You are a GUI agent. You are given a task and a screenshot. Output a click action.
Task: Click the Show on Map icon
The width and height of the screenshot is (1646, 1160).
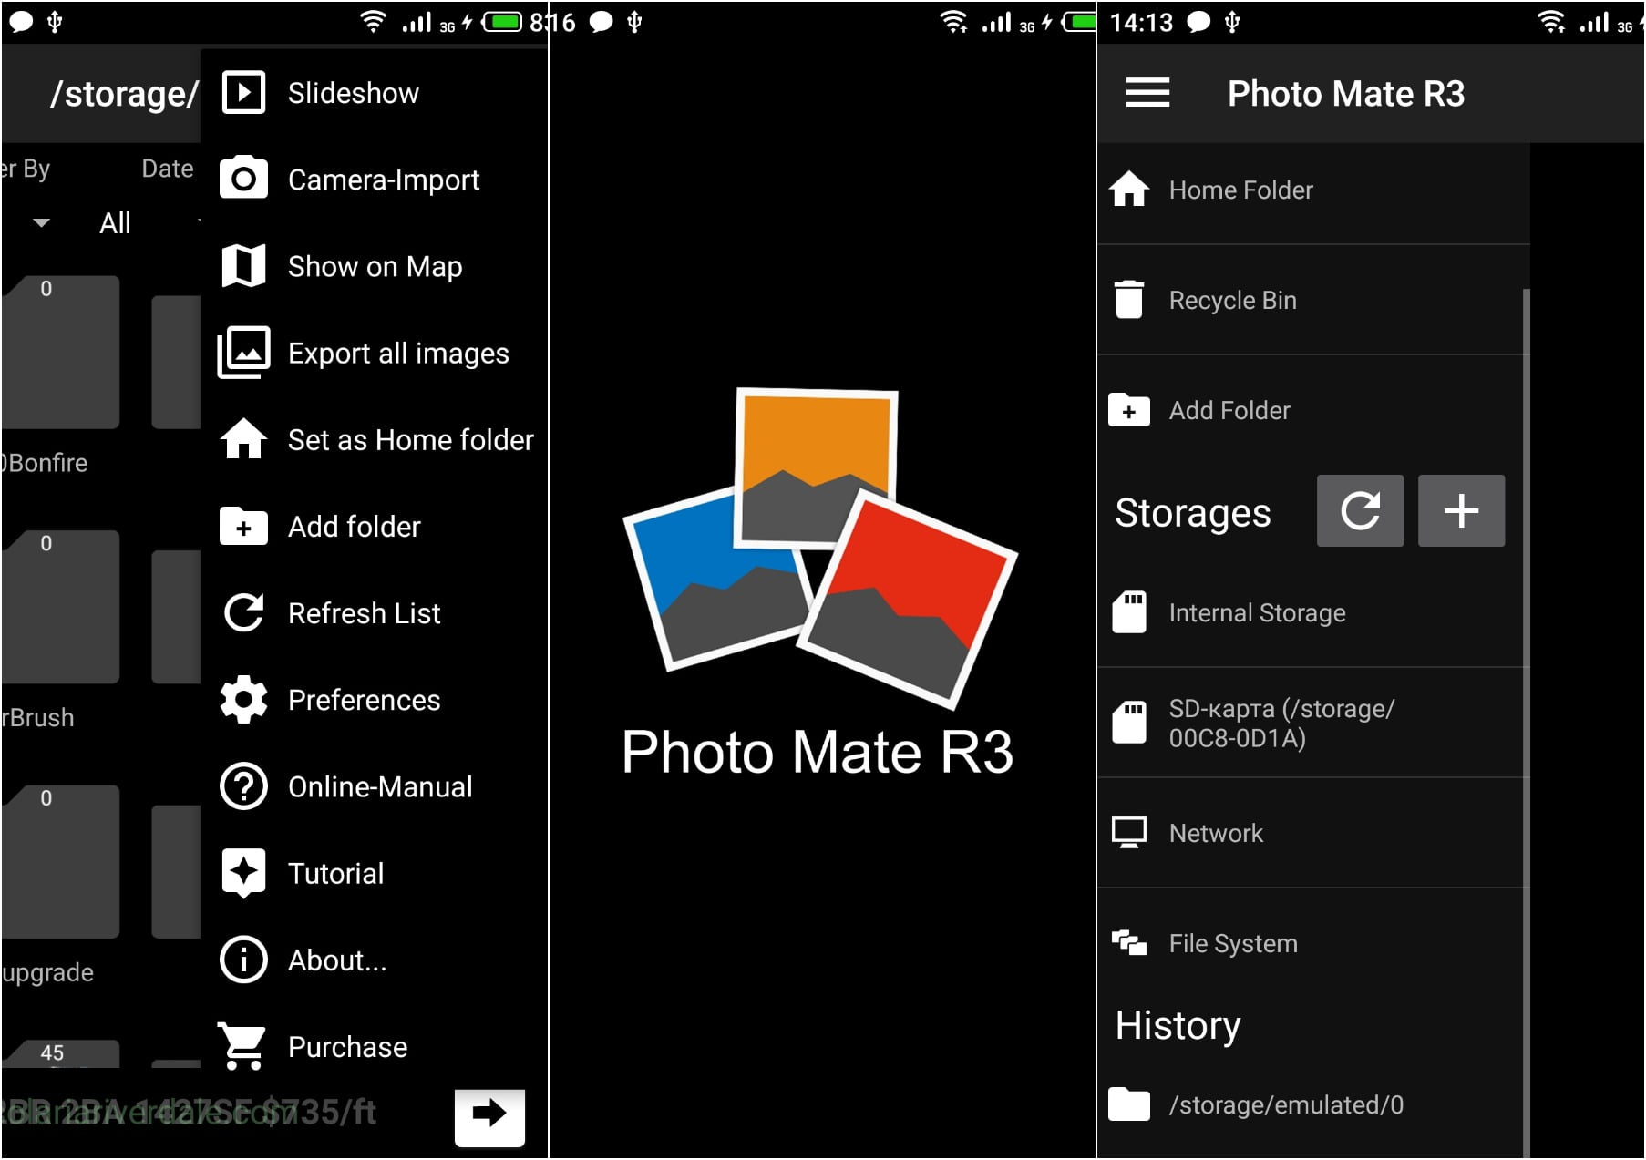point(243,266)
